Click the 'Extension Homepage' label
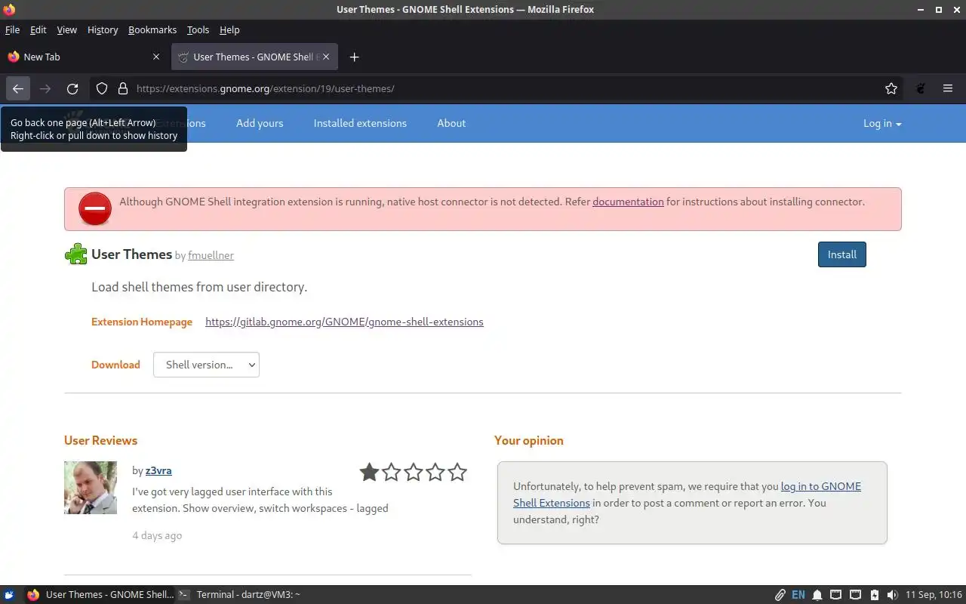This screenshot has height=604, width=966. point(142,322)
